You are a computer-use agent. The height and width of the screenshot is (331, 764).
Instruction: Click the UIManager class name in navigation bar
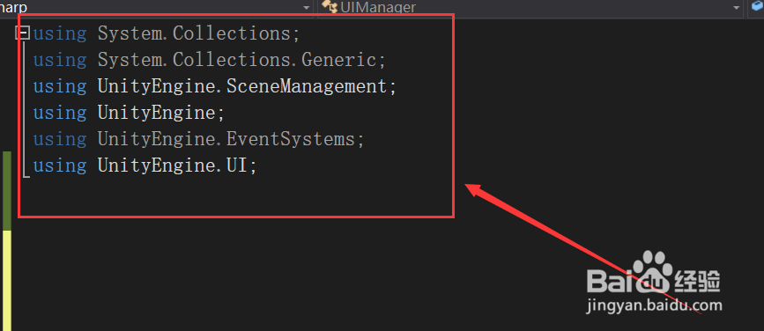pos(378,7)
